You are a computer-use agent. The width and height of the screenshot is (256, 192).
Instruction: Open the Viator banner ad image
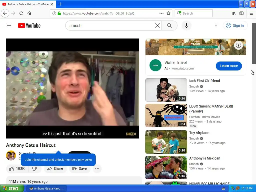coord(195,47)
